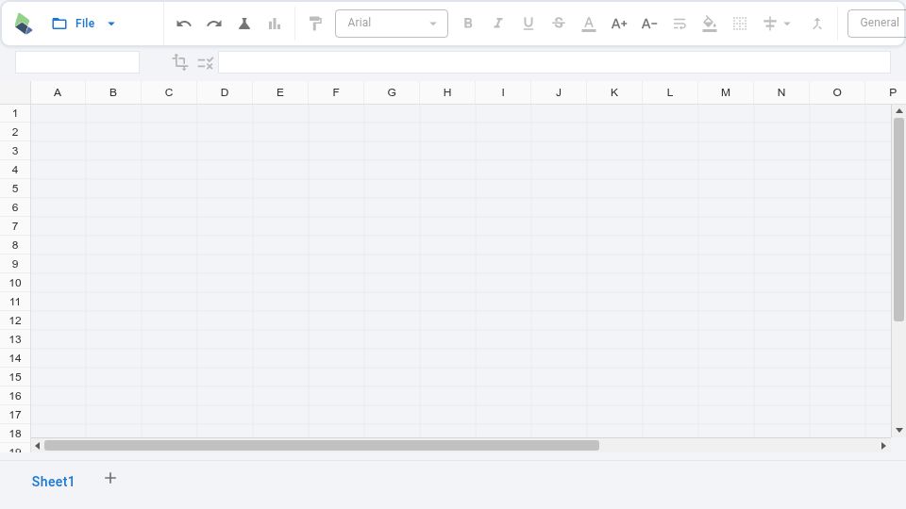Toggle text wrapping

click(679, 24)
